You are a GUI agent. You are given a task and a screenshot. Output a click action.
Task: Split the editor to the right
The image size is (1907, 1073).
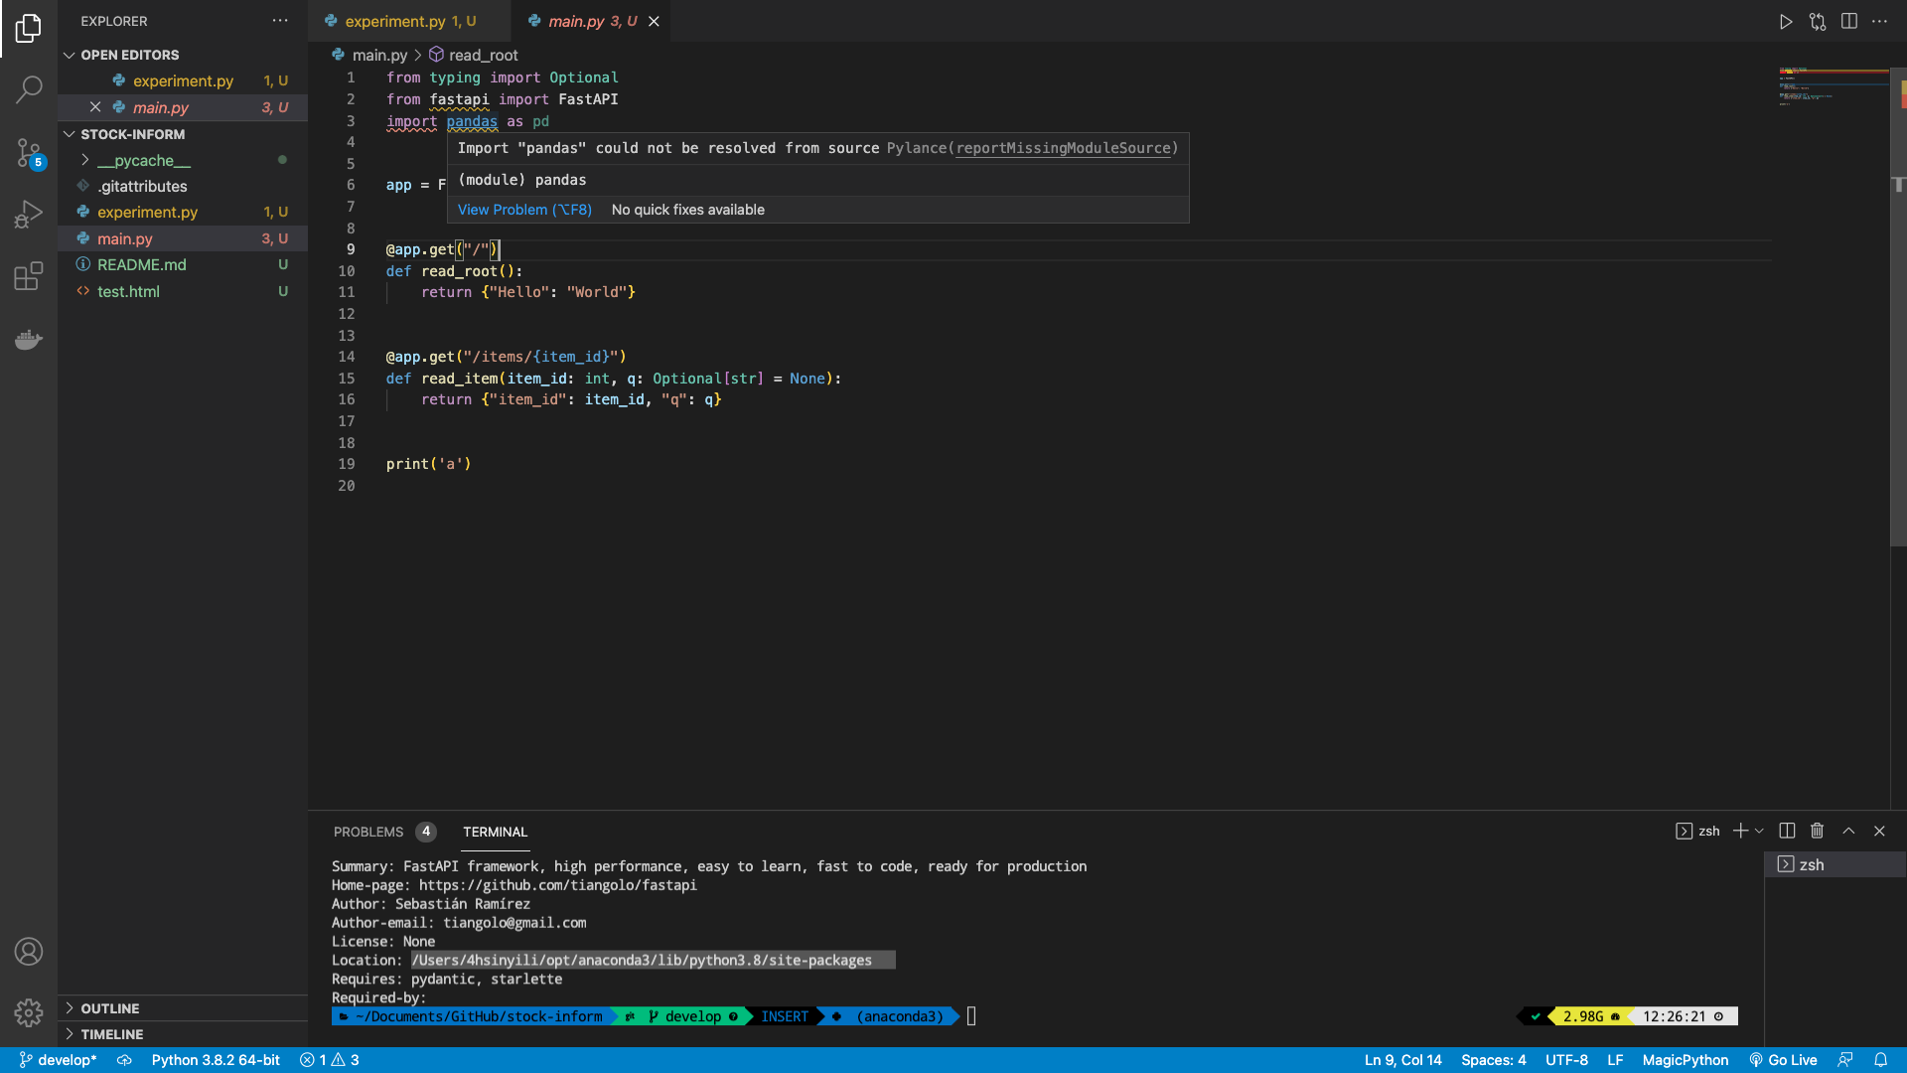(x=1849, y=22)
